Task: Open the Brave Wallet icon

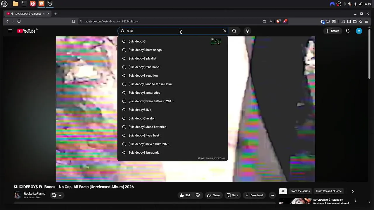Action: click(x=355, y=21)
